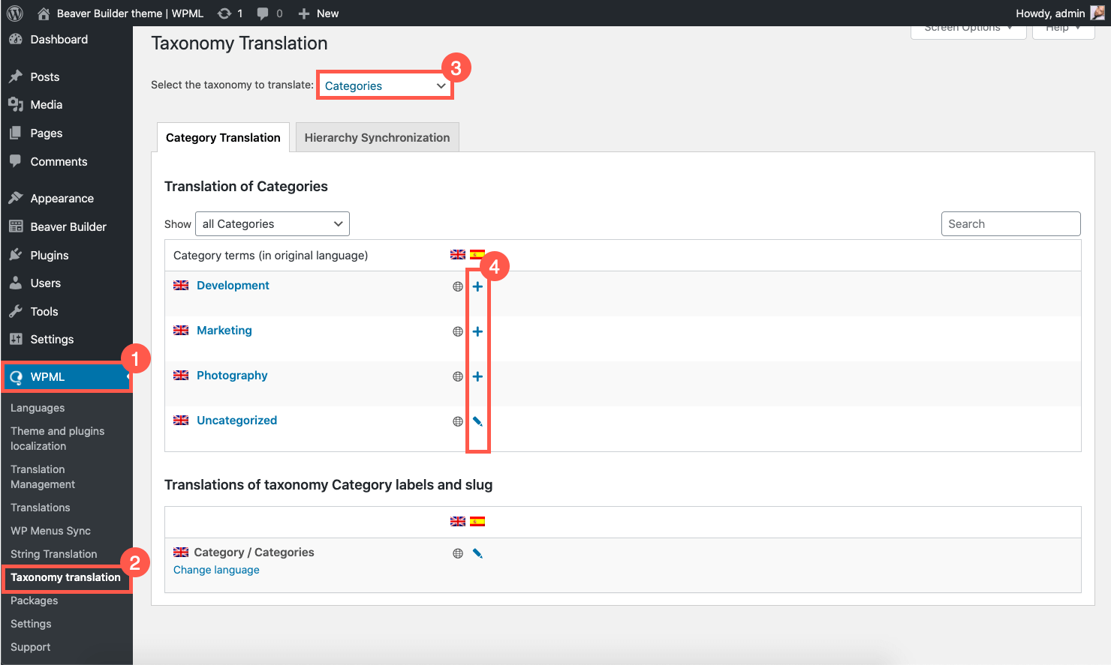Open the Marketing category link
Viewport: 1111px width, 665px height.
point(224,331)
